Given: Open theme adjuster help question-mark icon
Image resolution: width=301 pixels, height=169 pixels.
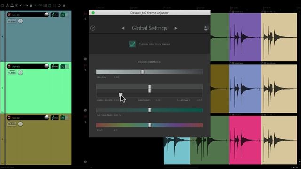Looking at the screenshot, I should tap(93, 28).
